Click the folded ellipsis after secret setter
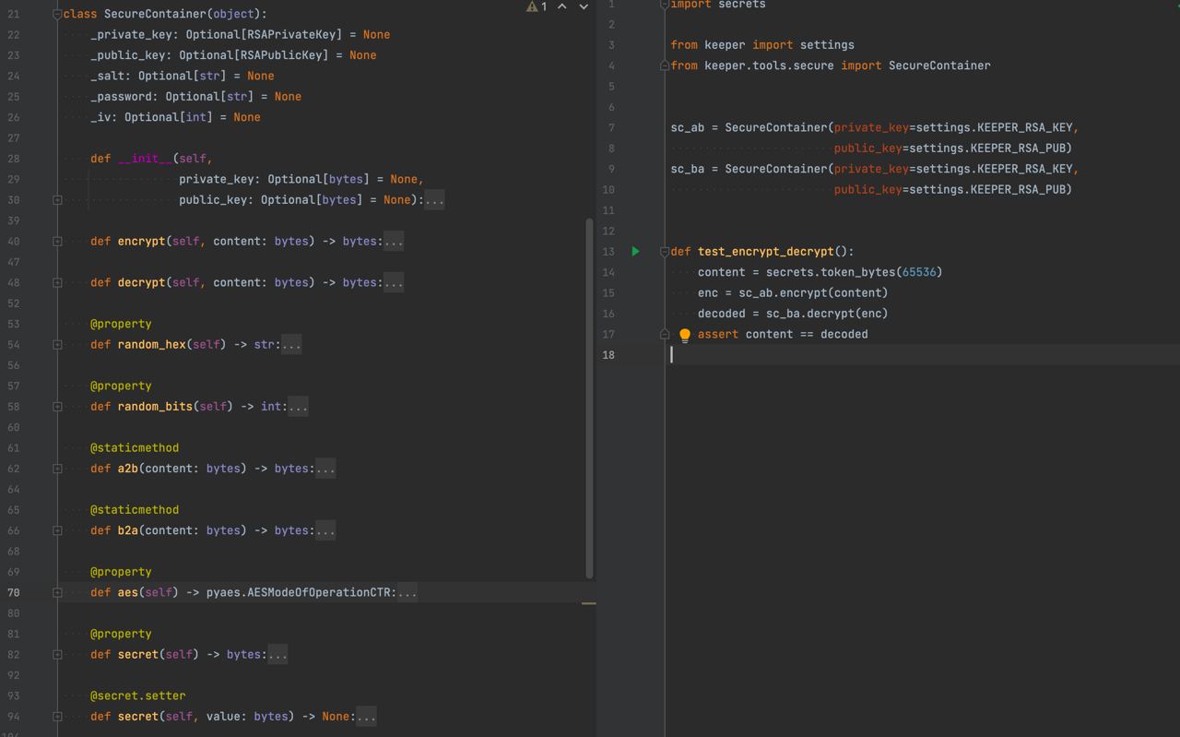Image resolution: width=1180 pixels, height=737 pixels. (x=366, y=717)
